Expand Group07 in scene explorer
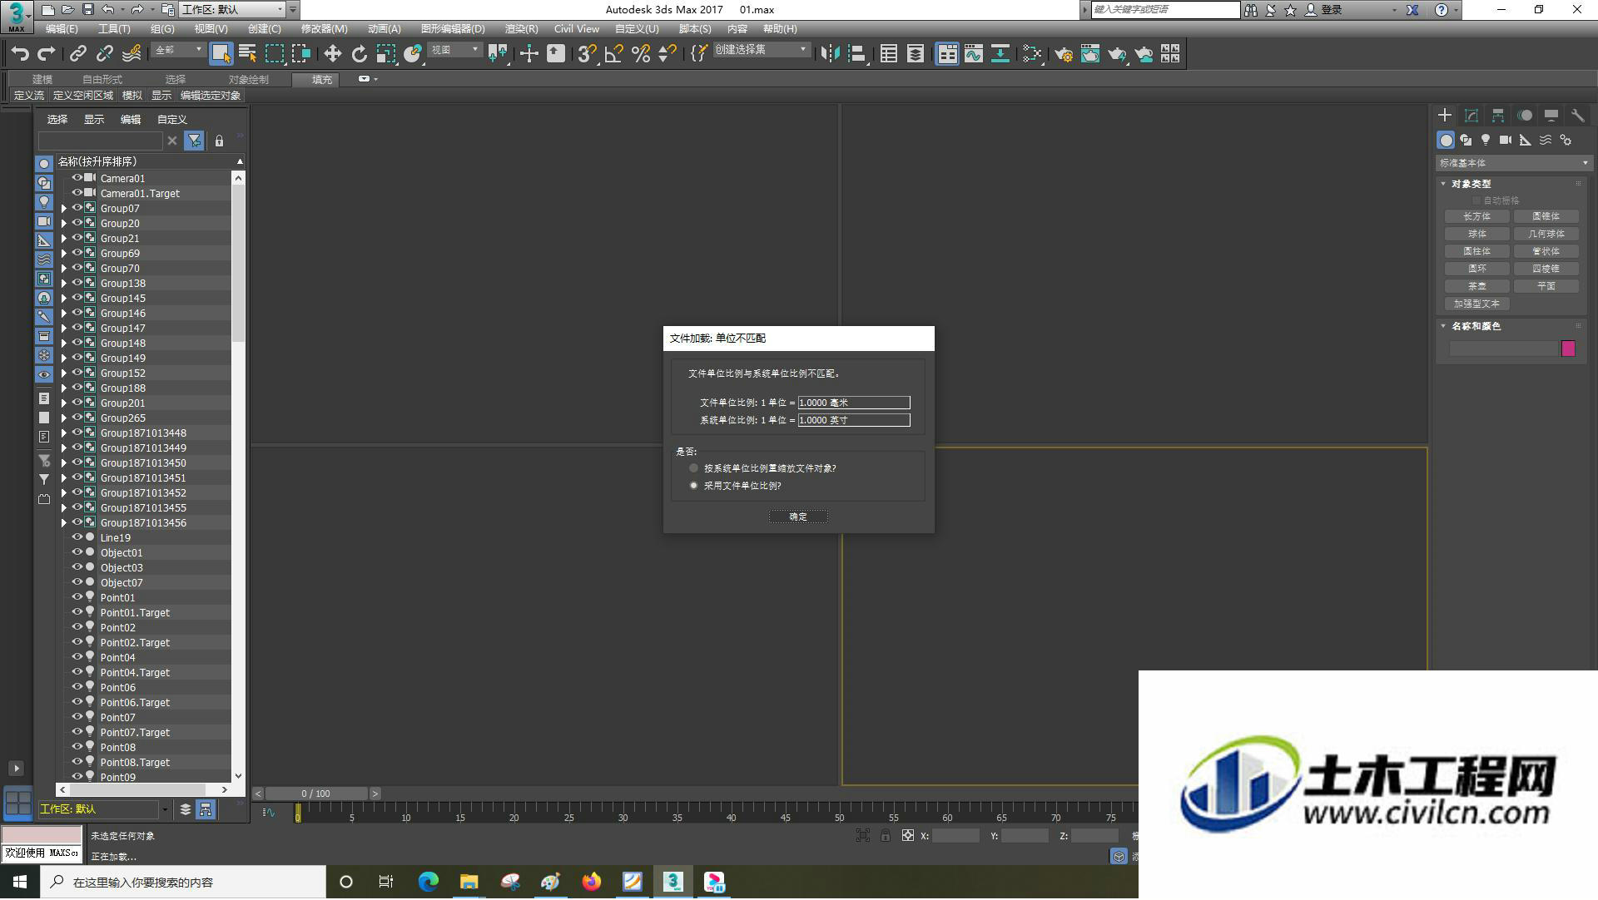Screen dimensions: 1598x900 pos(64,208)
